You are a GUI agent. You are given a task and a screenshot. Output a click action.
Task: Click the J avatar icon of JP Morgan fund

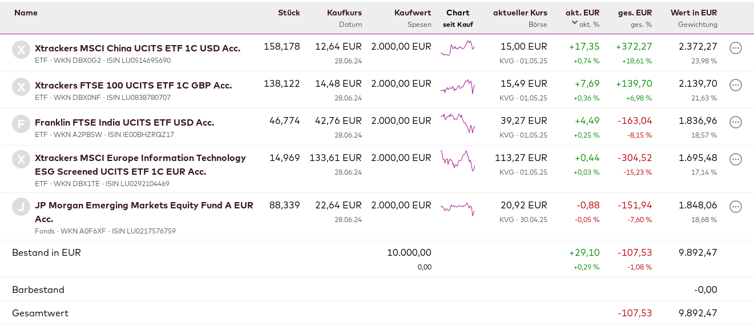coord(21,207)
